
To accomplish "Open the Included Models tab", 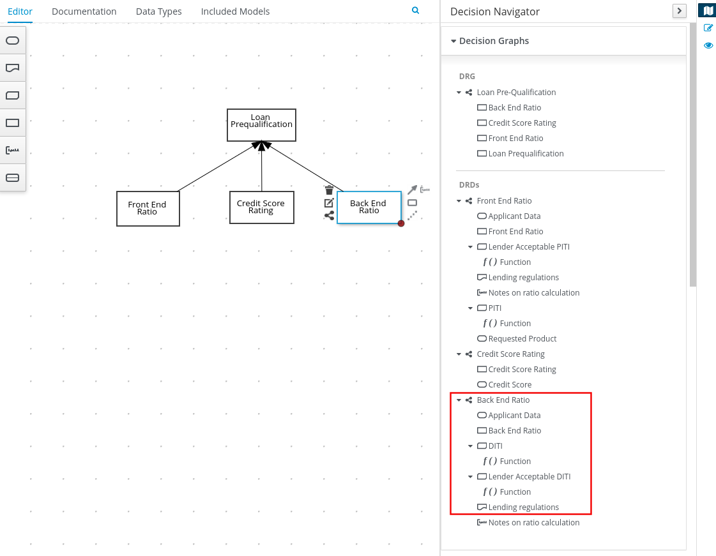I will point(235,11).
